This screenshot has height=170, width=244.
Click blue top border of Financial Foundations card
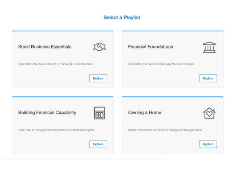tap(172, 31)
